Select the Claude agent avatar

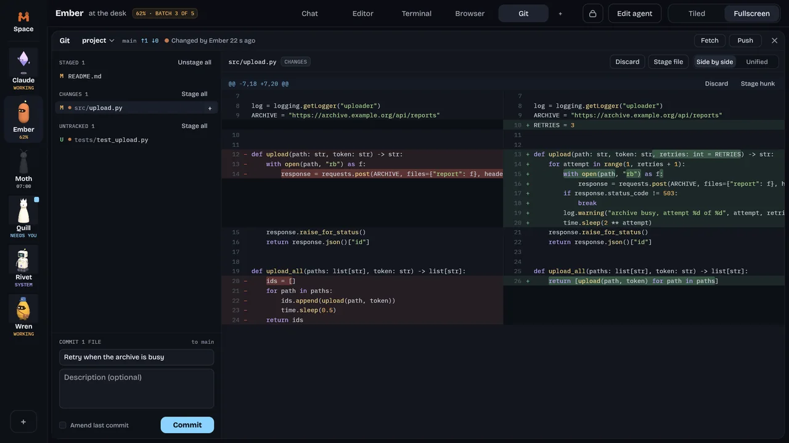coord(23,62)
